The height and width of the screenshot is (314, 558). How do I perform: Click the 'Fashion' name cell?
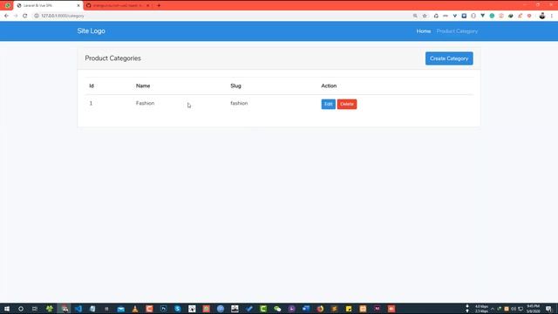click(x=145, y=103)
